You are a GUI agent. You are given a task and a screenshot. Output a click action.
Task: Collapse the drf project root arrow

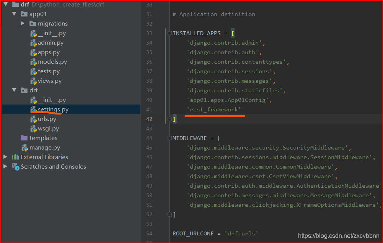click(6, 4)
